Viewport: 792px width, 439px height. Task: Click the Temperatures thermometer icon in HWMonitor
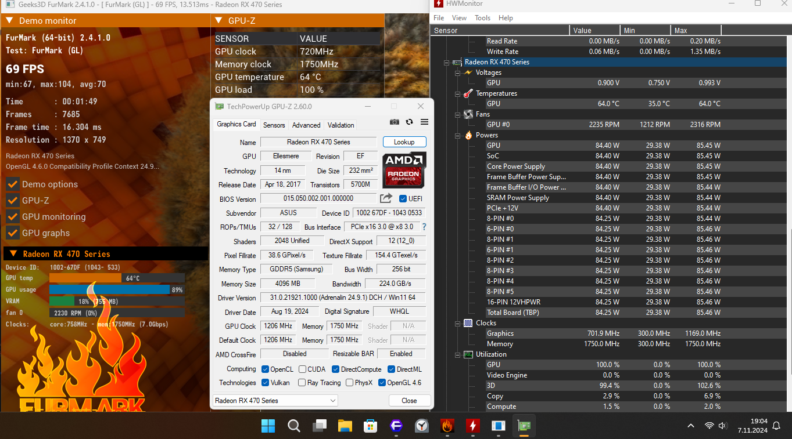pyautogui.click(x=468, y=93)
